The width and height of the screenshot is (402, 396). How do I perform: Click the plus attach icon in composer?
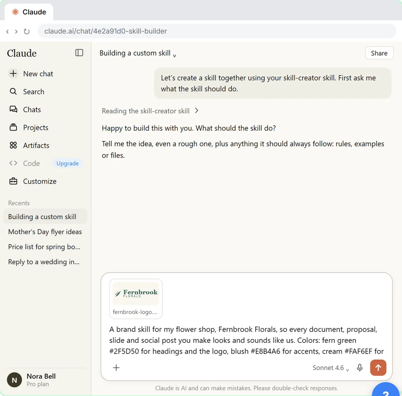116,368
